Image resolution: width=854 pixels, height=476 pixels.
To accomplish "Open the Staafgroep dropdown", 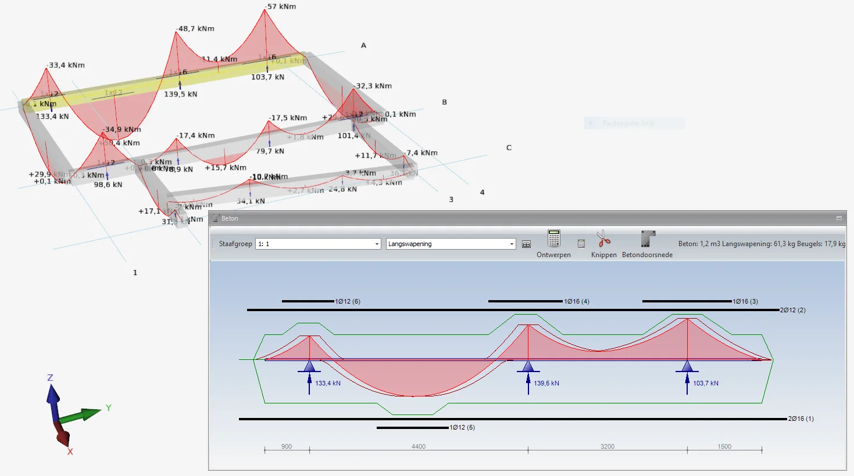I will pyautogui.click(x=318, y=244).
